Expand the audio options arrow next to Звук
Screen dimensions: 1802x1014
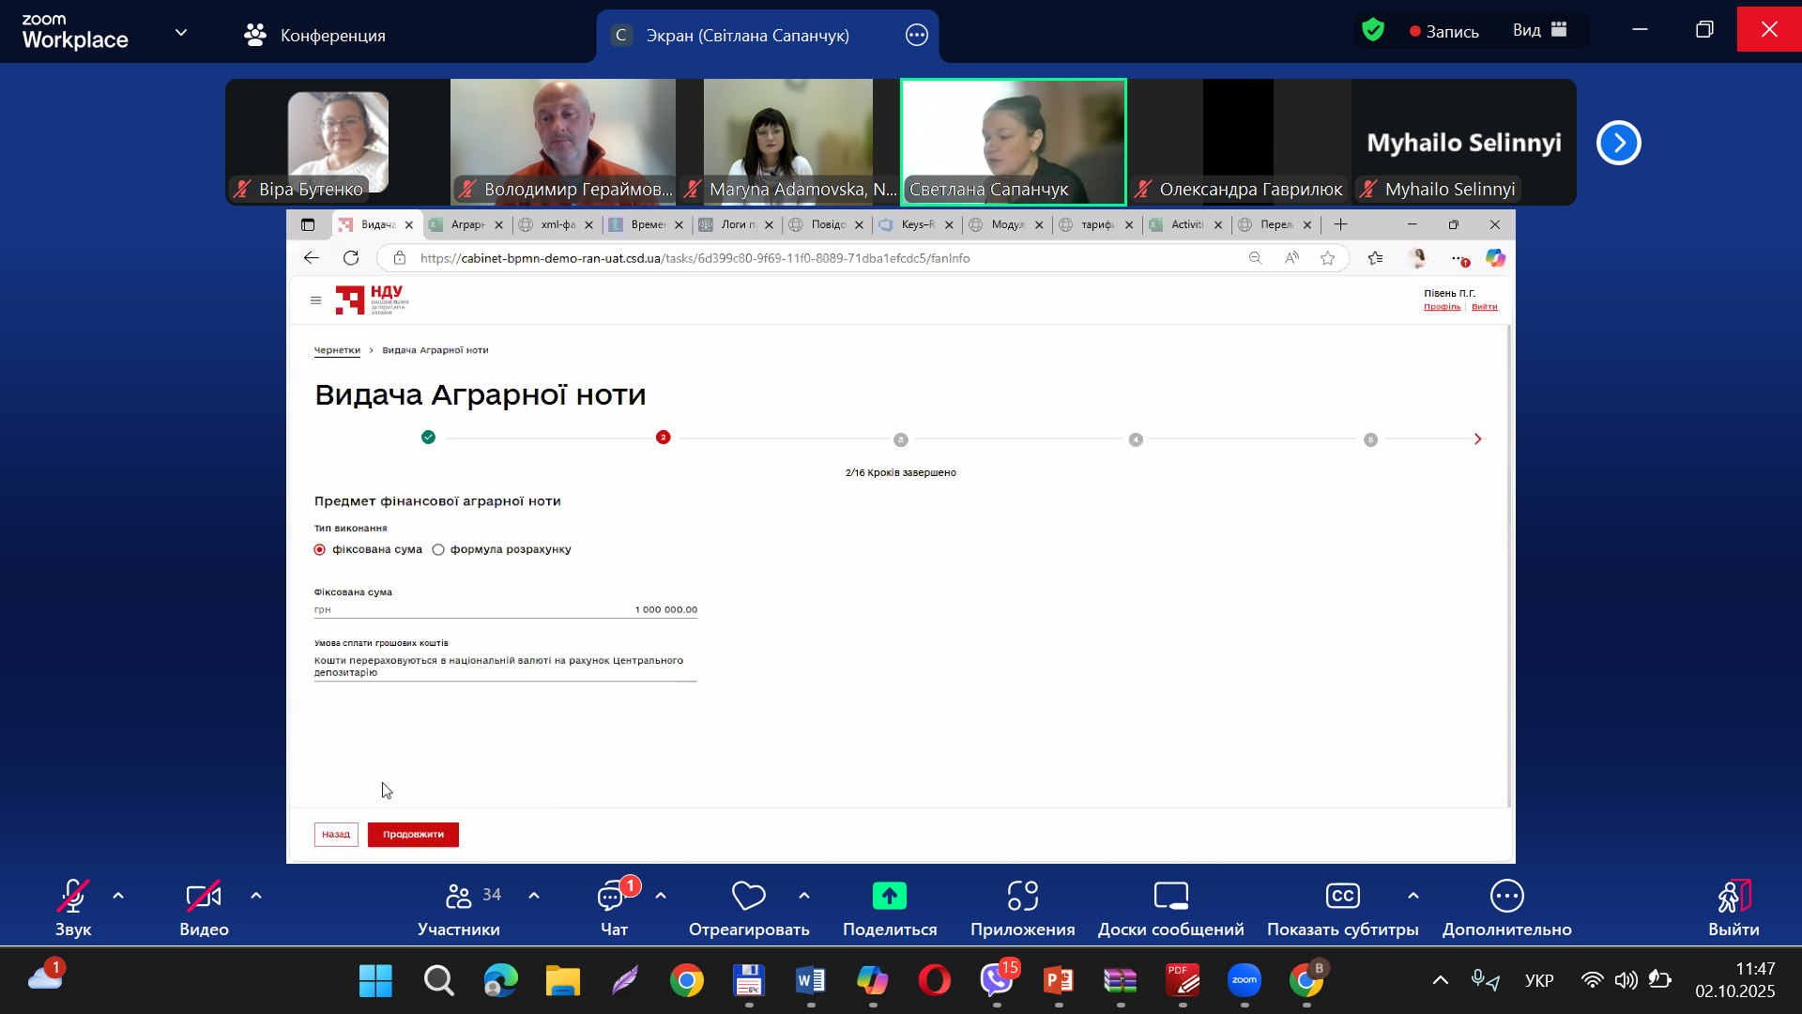pos(118,896)
